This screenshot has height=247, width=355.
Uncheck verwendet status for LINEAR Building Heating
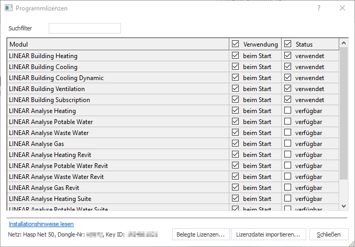pos(288,55)
